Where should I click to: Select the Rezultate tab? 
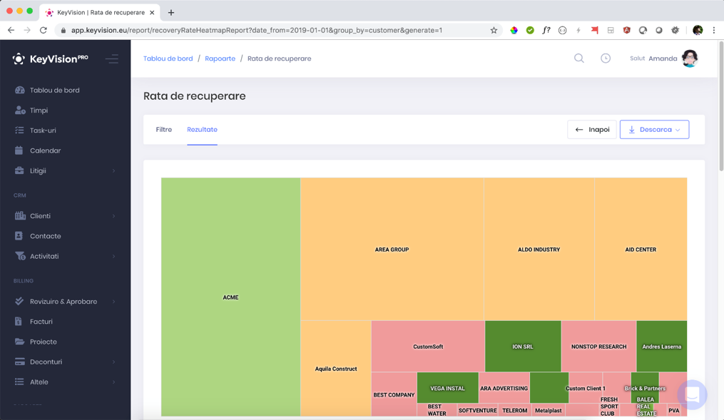[203, 130]
